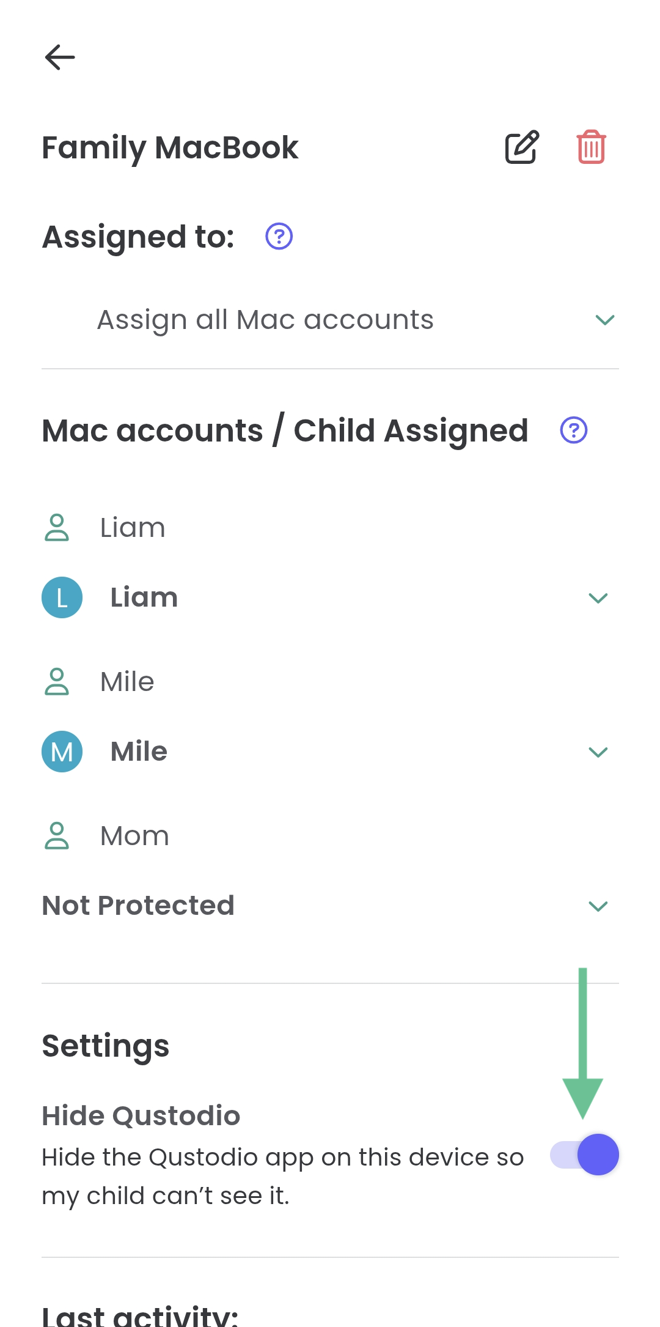
Task: Delete the Family MacBook device
Action: [591, 147]
